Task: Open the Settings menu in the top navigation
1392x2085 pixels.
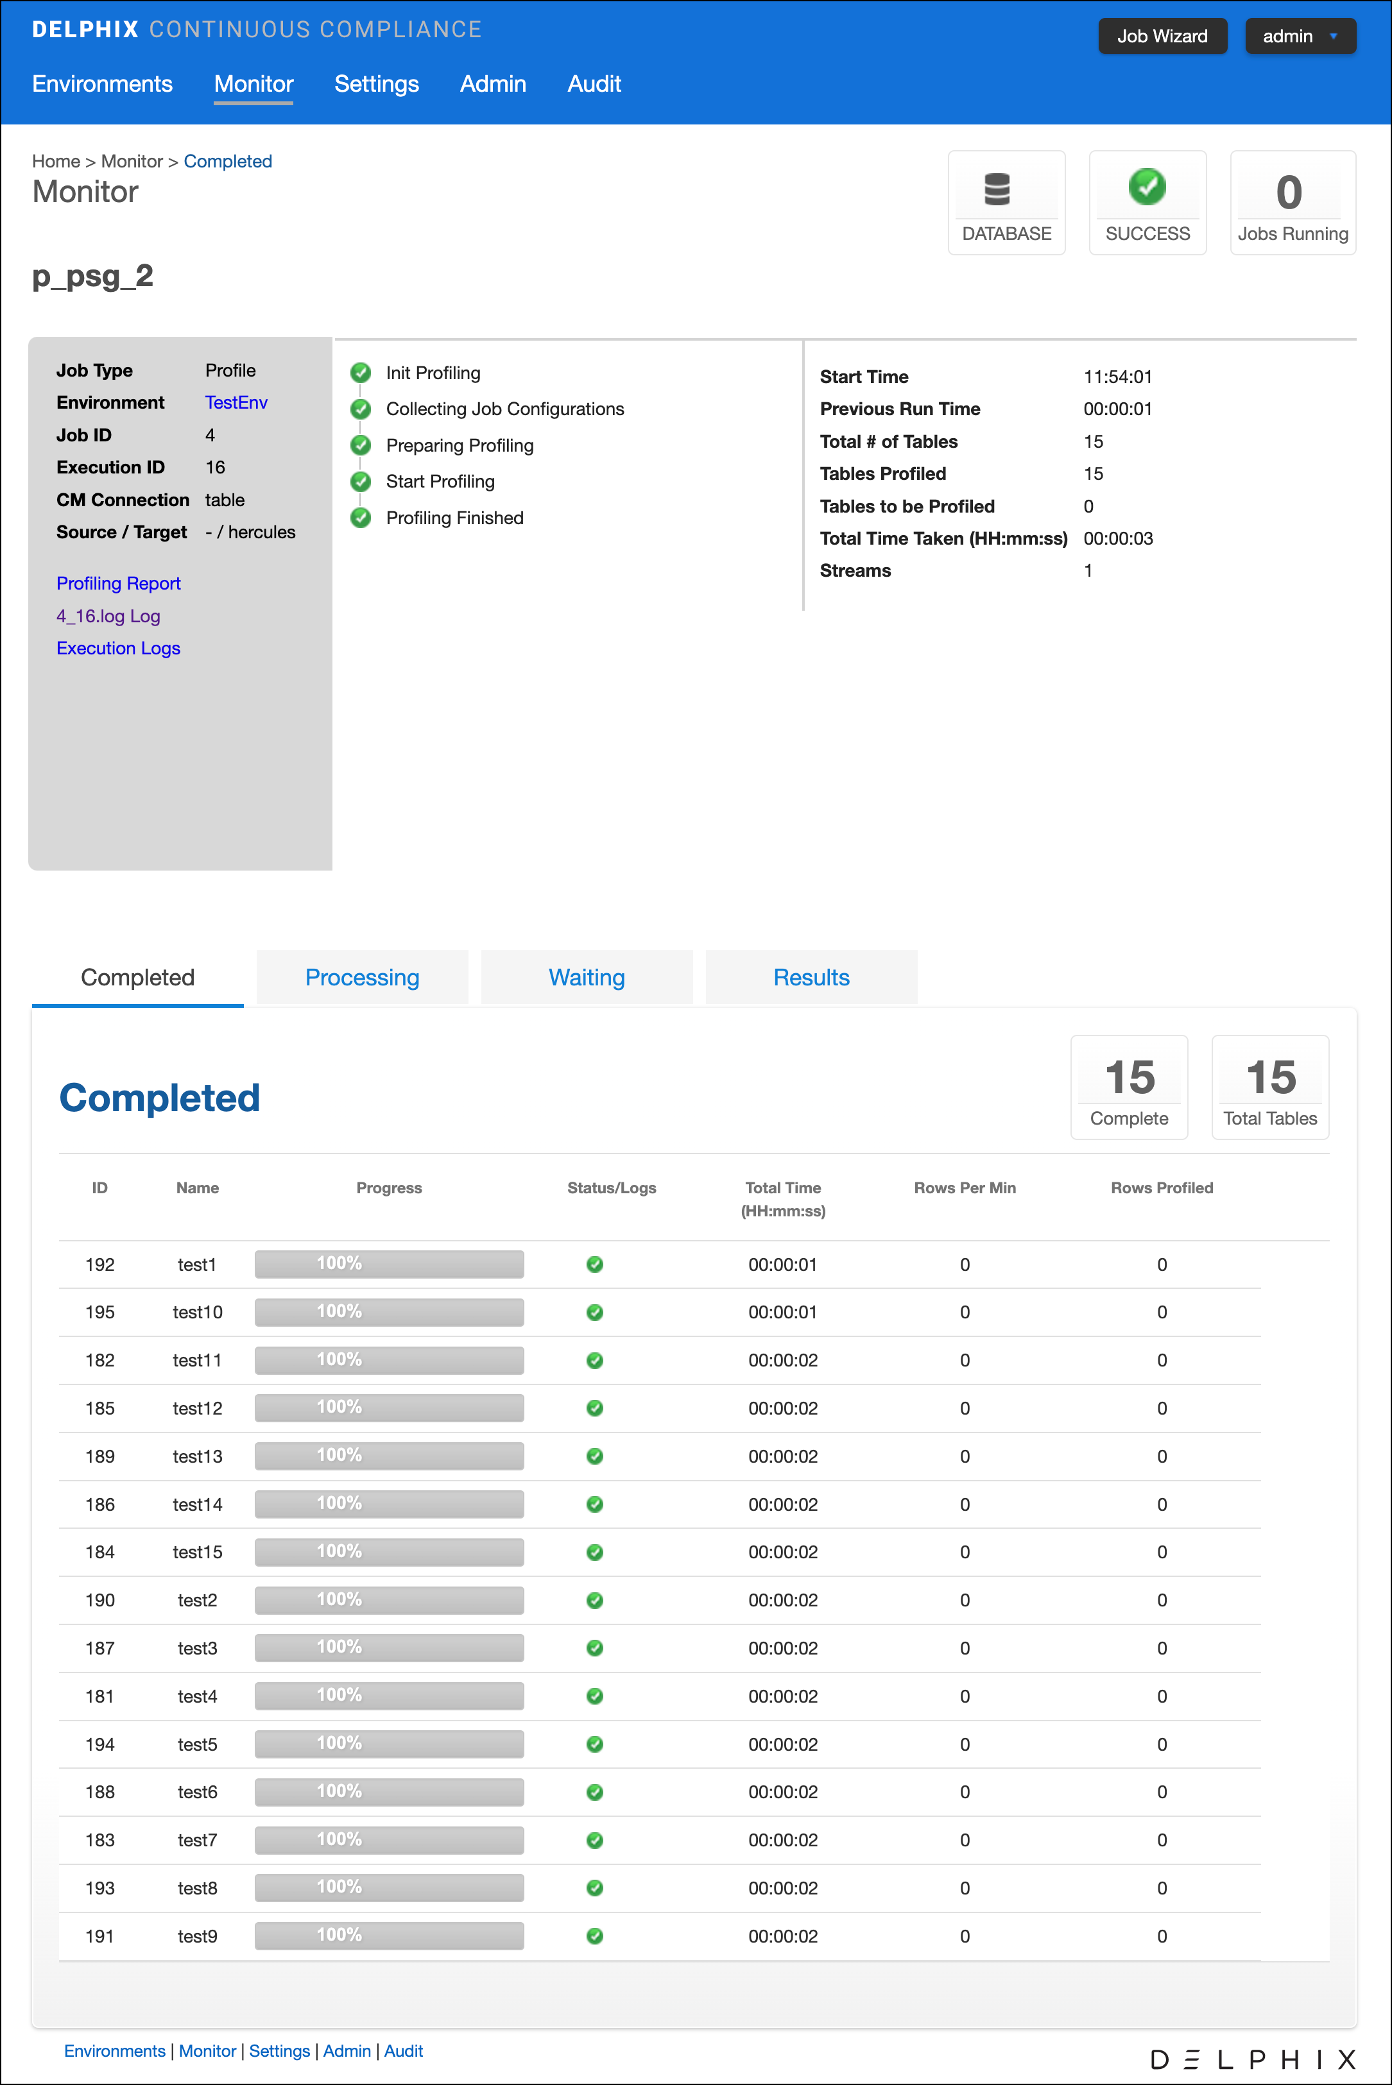Action: [377, 84]
